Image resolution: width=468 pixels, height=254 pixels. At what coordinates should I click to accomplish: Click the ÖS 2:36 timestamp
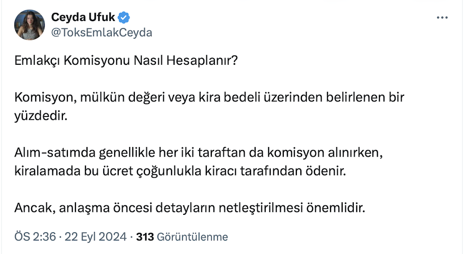coord(35,237)
